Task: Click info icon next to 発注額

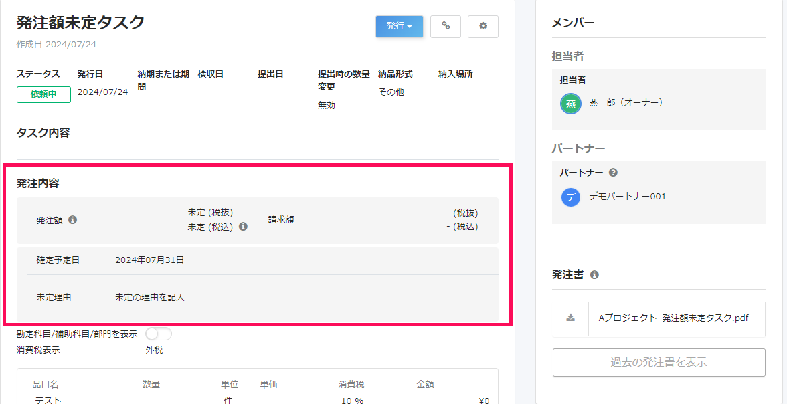Action: coord(72,220)
